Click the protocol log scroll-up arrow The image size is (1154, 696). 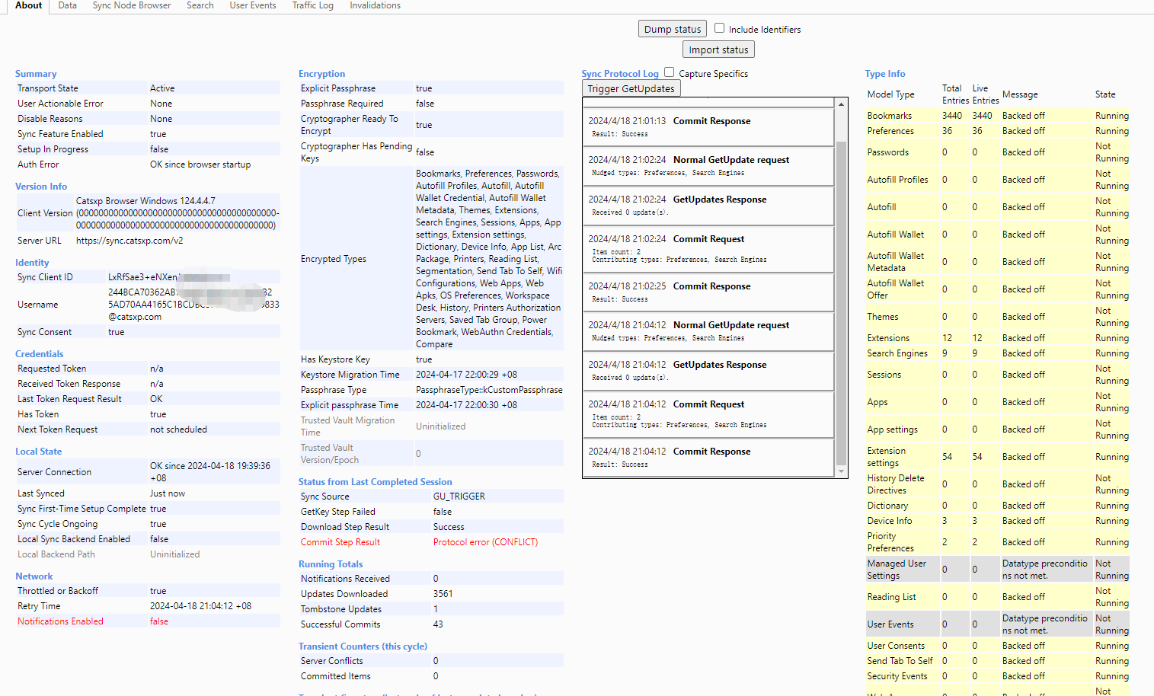(841, 104)
